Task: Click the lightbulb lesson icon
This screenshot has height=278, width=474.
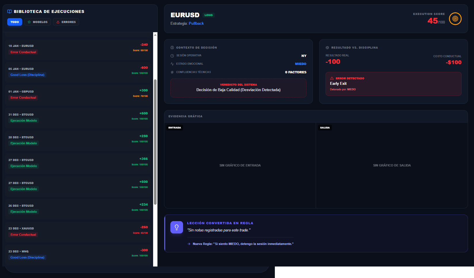Action: click(x=176, y=227)
